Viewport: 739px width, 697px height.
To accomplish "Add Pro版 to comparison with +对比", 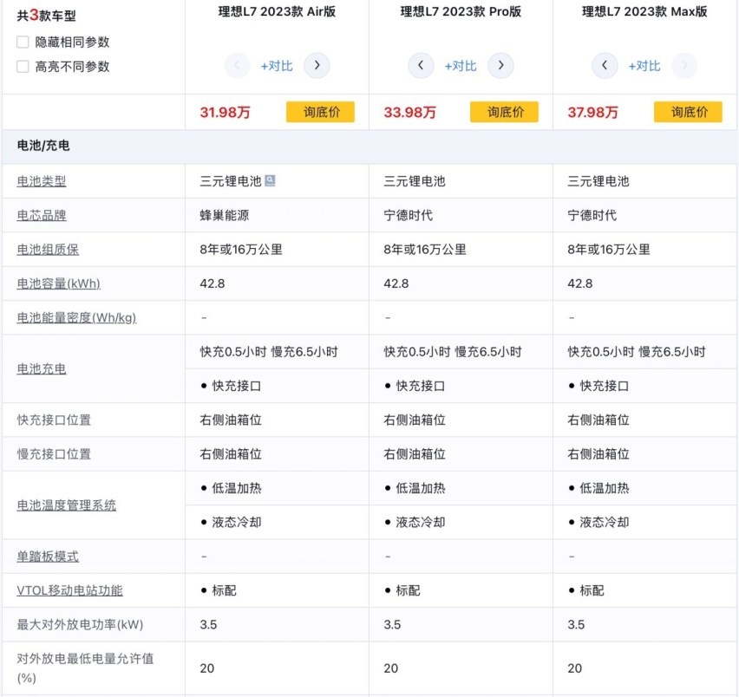I will click(461, 66).
